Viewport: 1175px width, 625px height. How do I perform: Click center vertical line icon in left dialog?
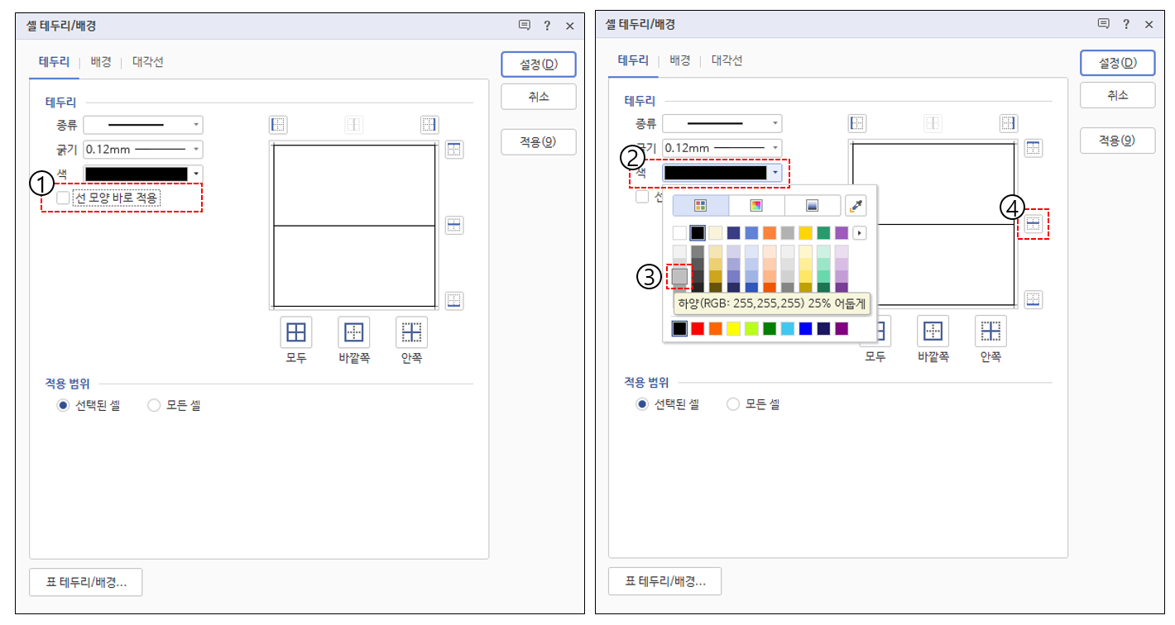(353, 125)
